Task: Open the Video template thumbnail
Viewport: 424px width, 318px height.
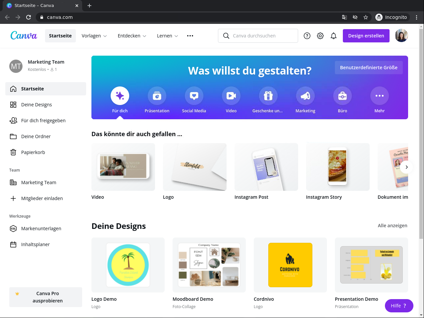Action: tap(123, 167)
